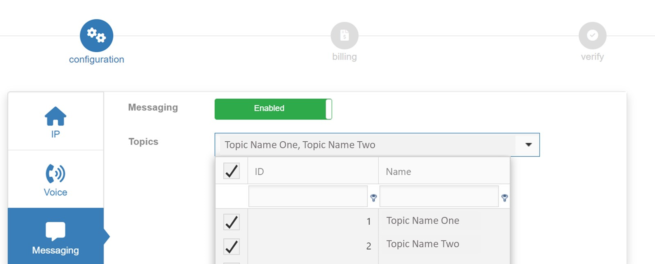Screen dimensions: 655x264
Task: Toggle the select-all header checkbox
Action: click(x=231, y=171)
